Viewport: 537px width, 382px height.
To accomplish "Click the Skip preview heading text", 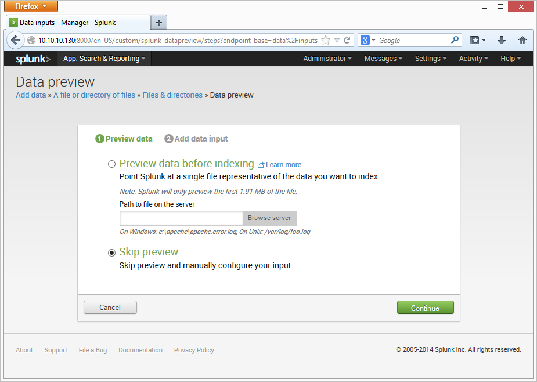I will (149, 252).
